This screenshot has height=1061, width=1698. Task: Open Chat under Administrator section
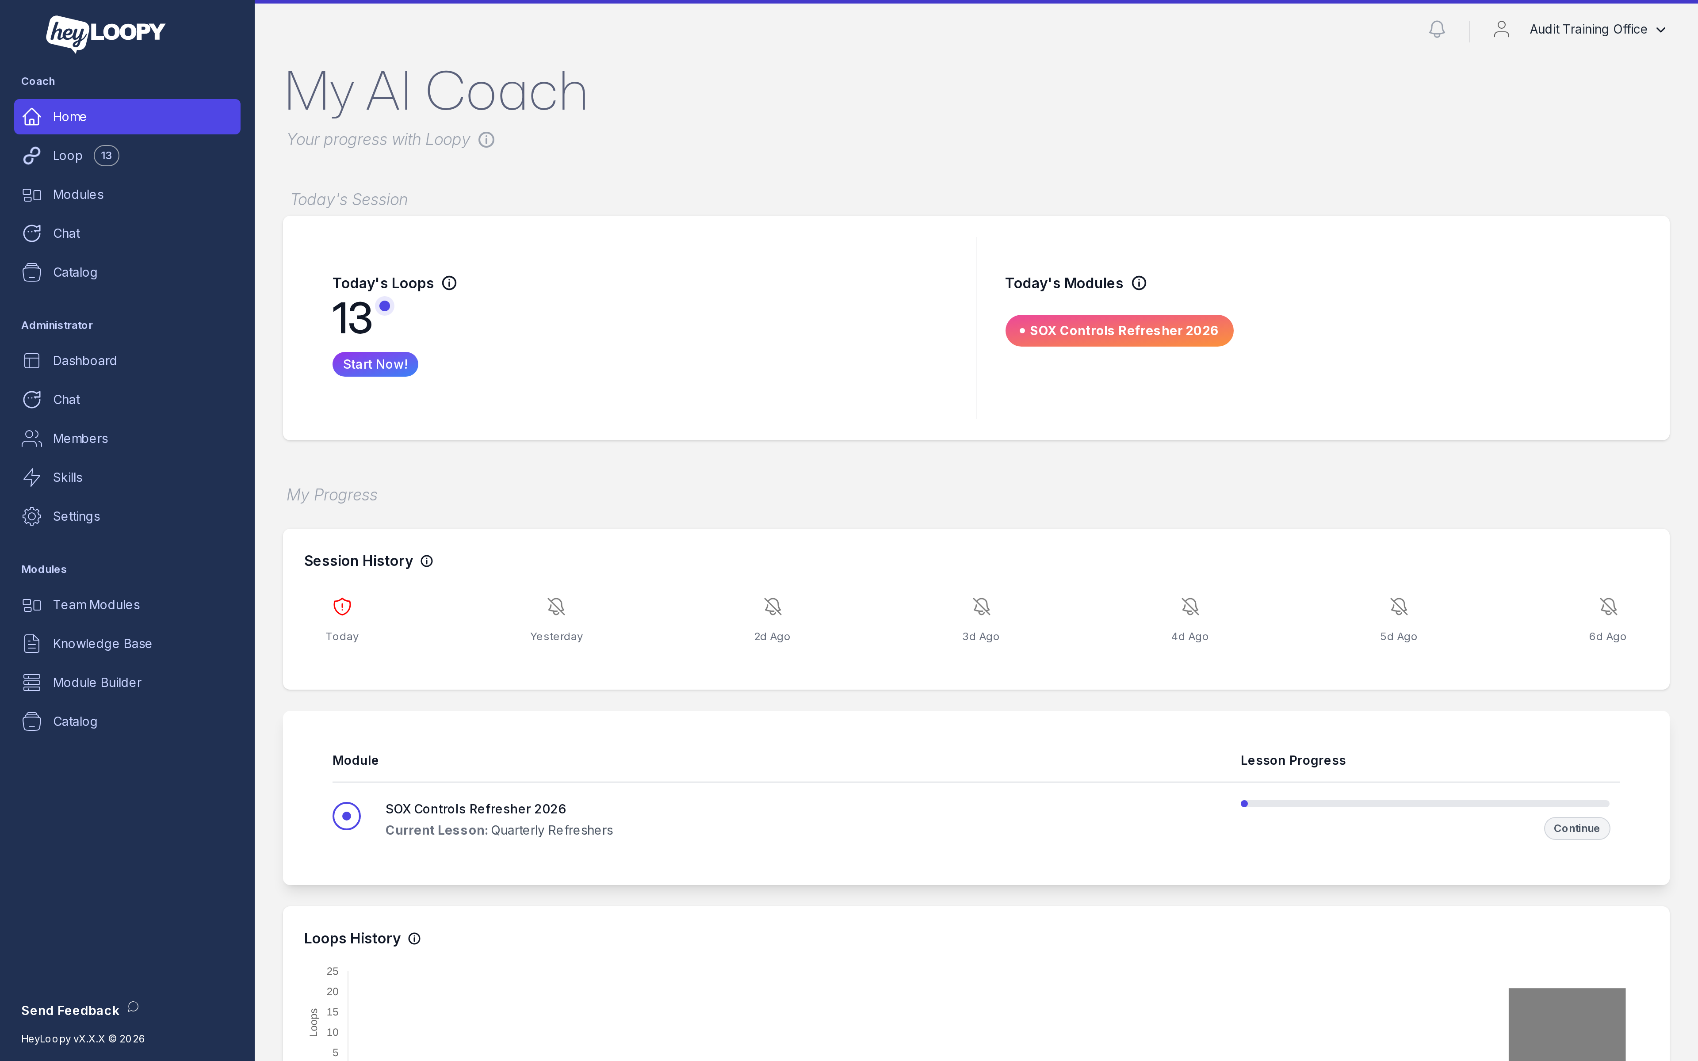(x=127, y=399)
